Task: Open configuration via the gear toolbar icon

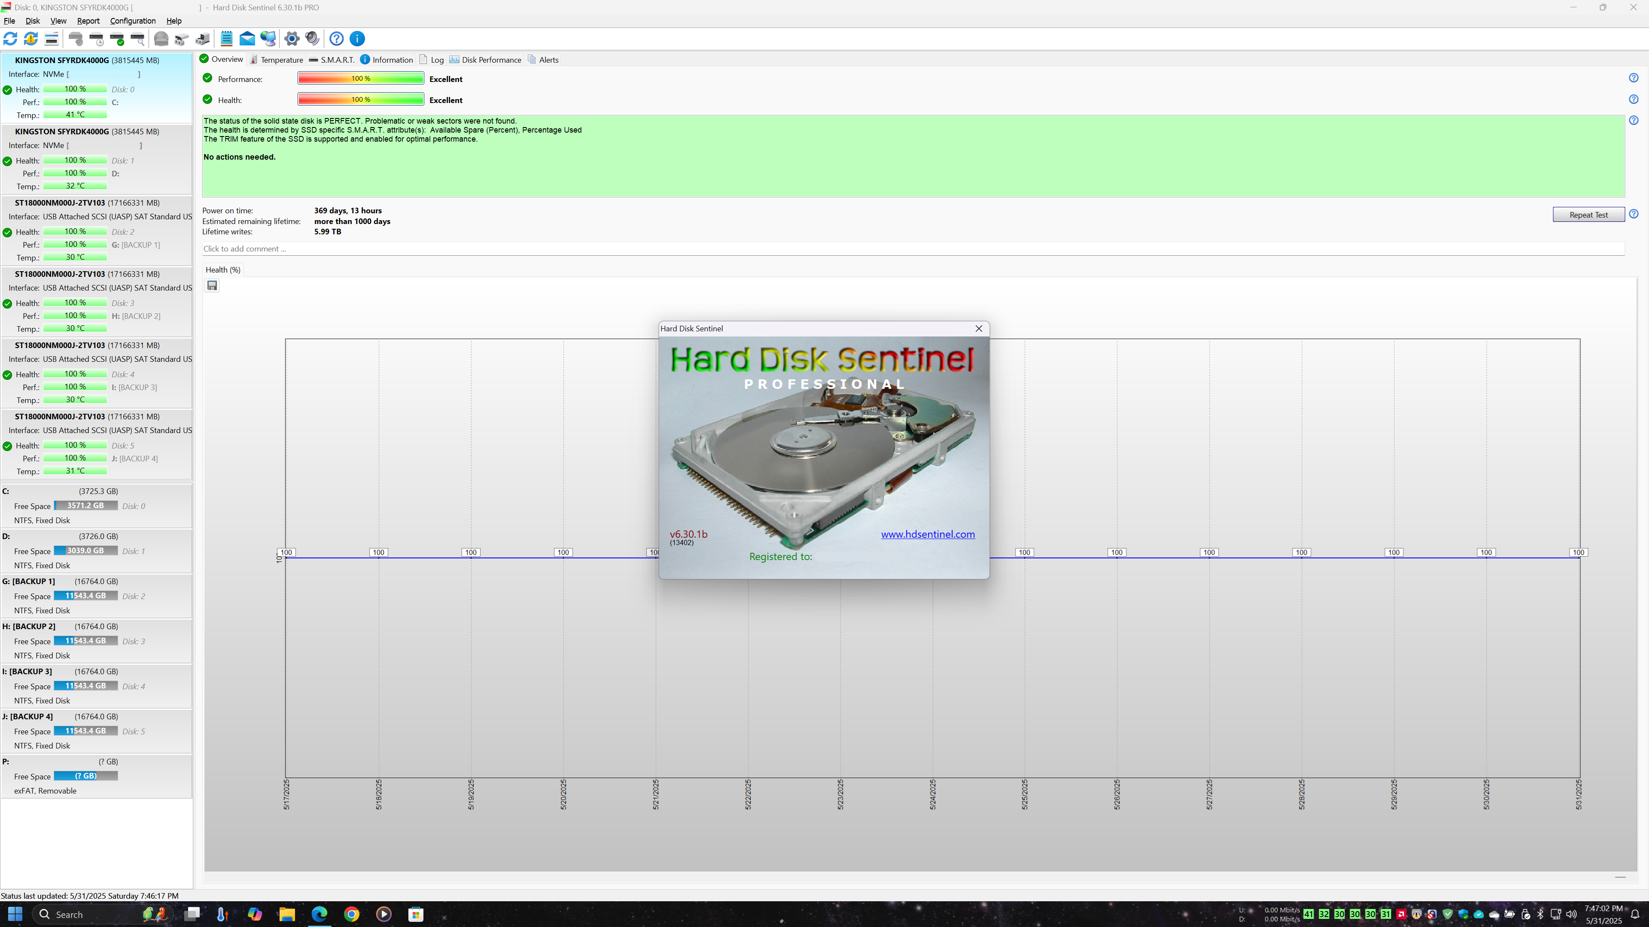Action: pos(292,38)
